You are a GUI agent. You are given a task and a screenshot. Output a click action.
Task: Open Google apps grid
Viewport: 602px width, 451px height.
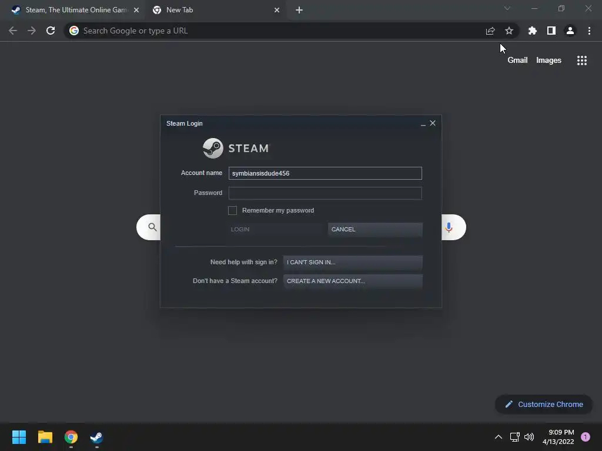coord(582,60)
